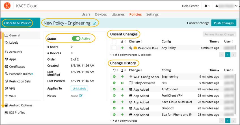The height and width of the screenshot is (125, 240).
Task: Toggle the Active status switch
Action: point(76,39)
